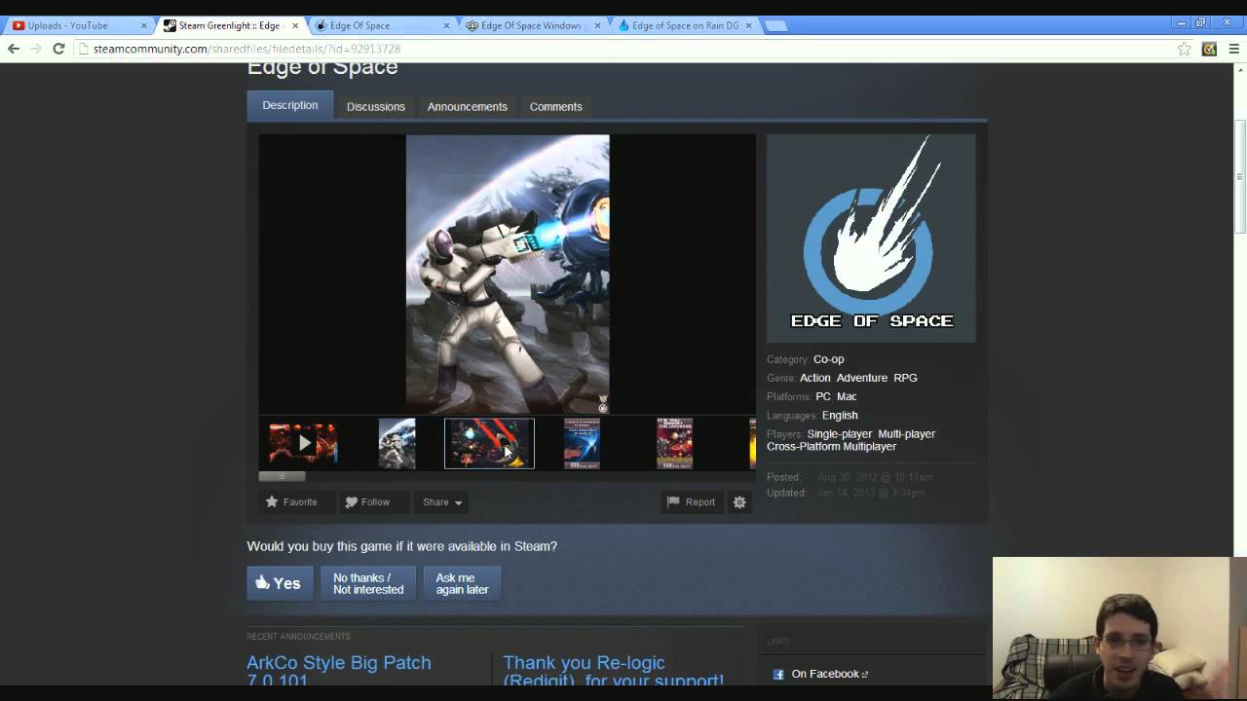Screen dimensions: 1247x701
Task: Expand the Share dropdown
Action: [x=442, y=502]
